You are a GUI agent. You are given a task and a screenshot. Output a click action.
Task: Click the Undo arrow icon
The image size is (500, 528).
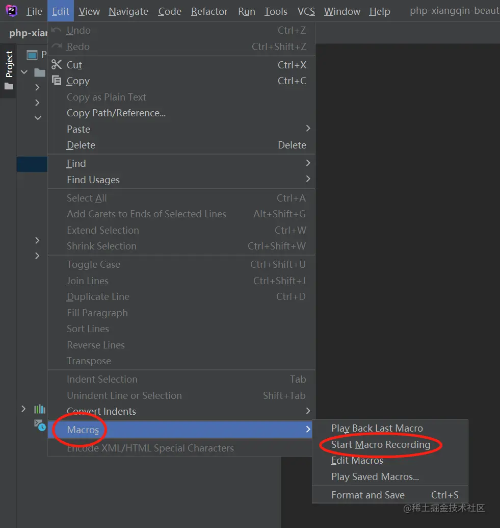pos(57,30)
